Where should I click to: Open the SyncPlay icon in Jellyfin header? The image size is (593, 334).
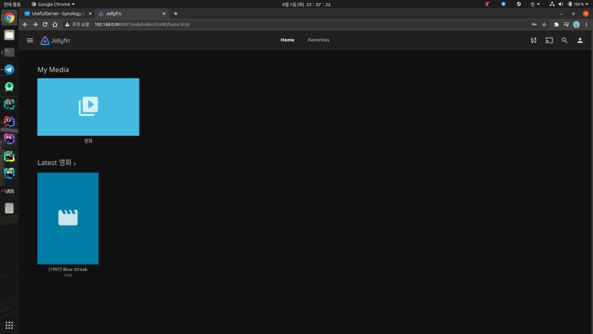(x=534, y=40)
